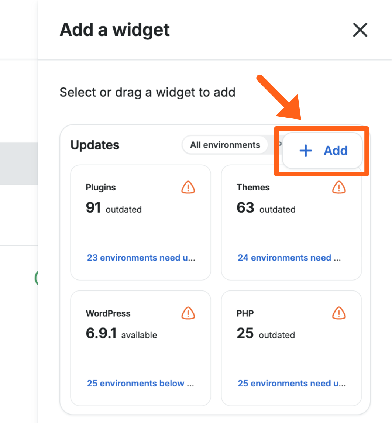Screen dimensions: 392x423
Task: Click the Updates widget heading
Action: 95,145
